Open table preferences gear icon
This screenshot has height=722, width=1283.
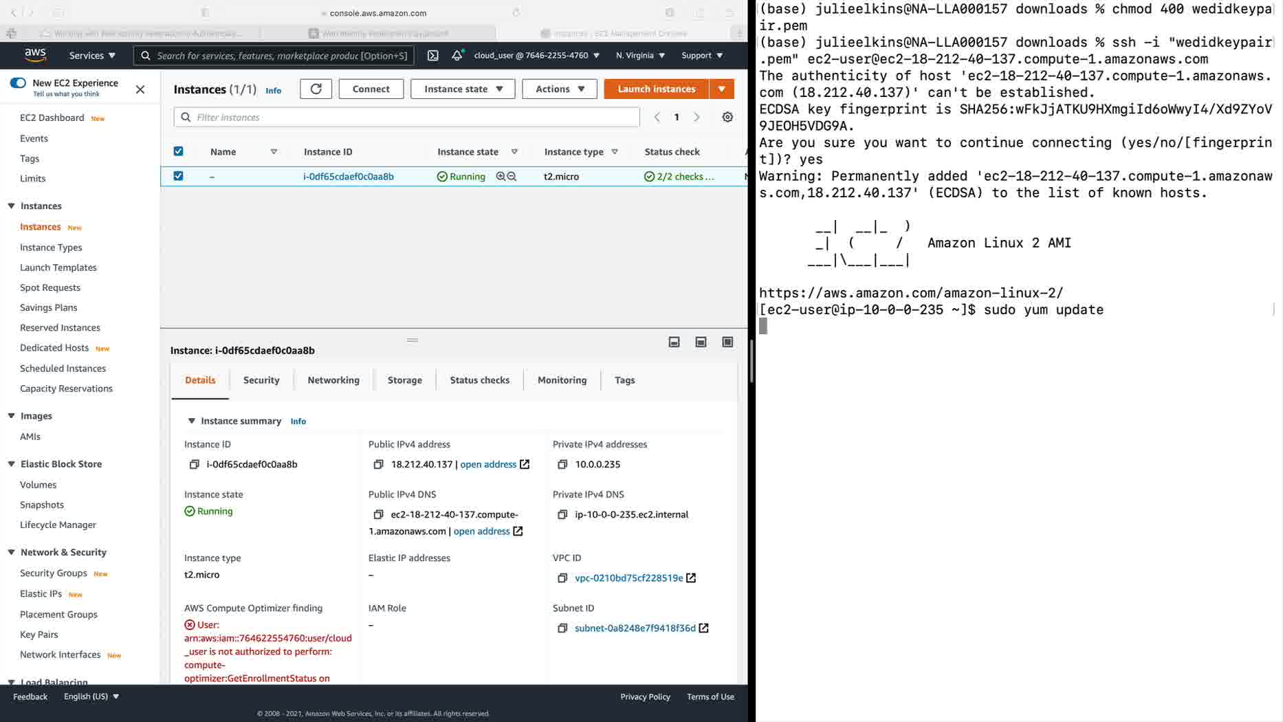tap(727, 117)
